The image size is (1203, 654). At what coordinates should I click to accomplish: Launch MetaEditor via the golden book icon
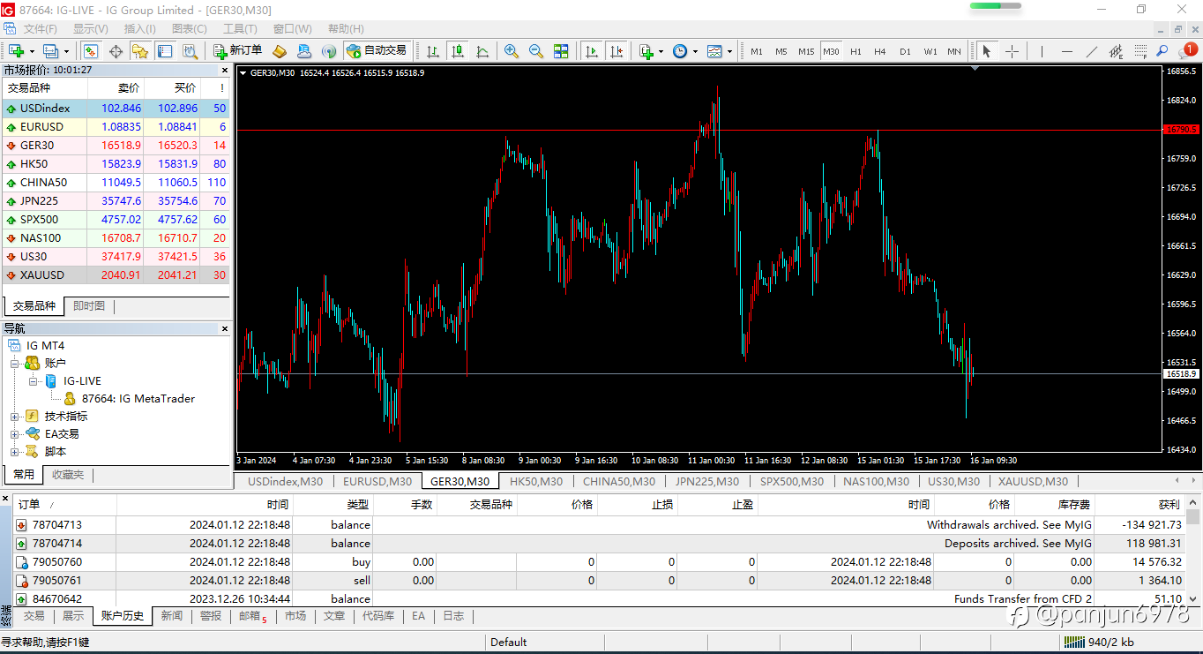click(280, 51)
